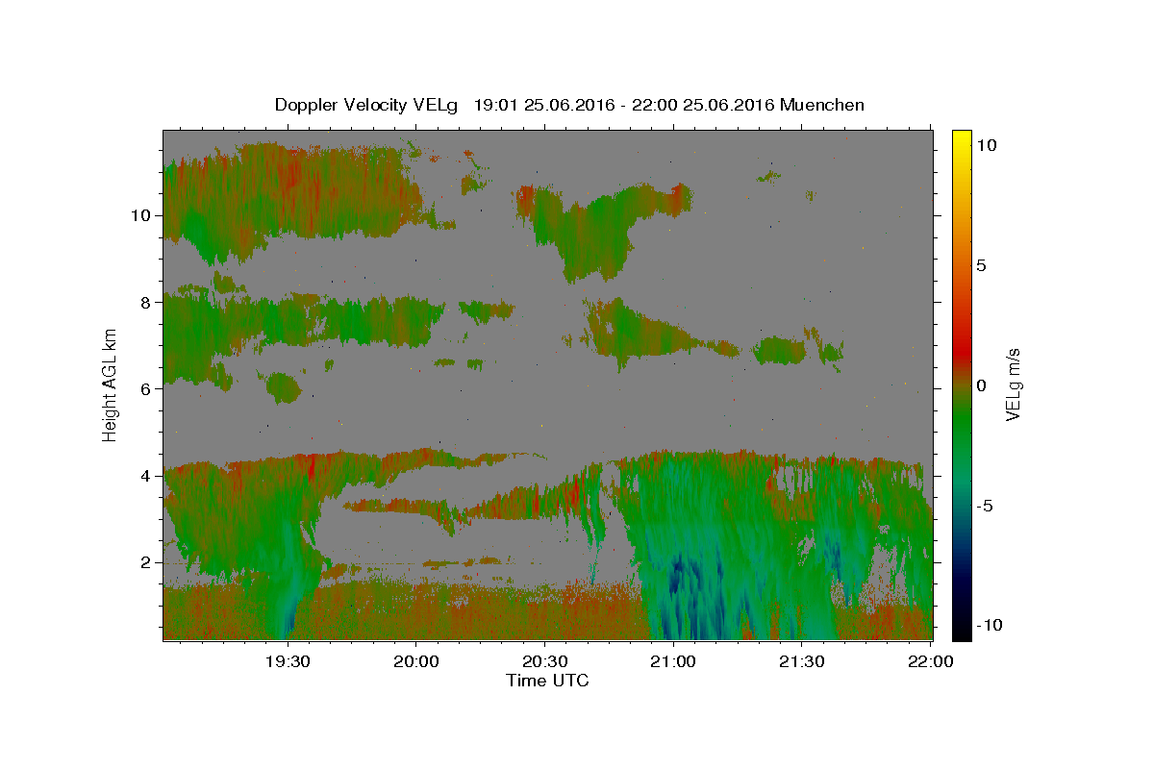Click the '21:00' time axis label

(x=673, y=661)
